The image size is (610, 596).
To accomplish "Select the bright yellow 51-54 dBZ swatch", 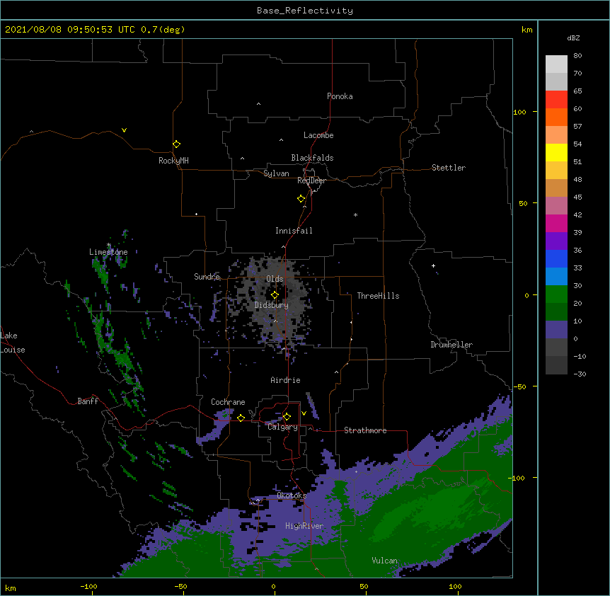I will [x=556, y=152].
